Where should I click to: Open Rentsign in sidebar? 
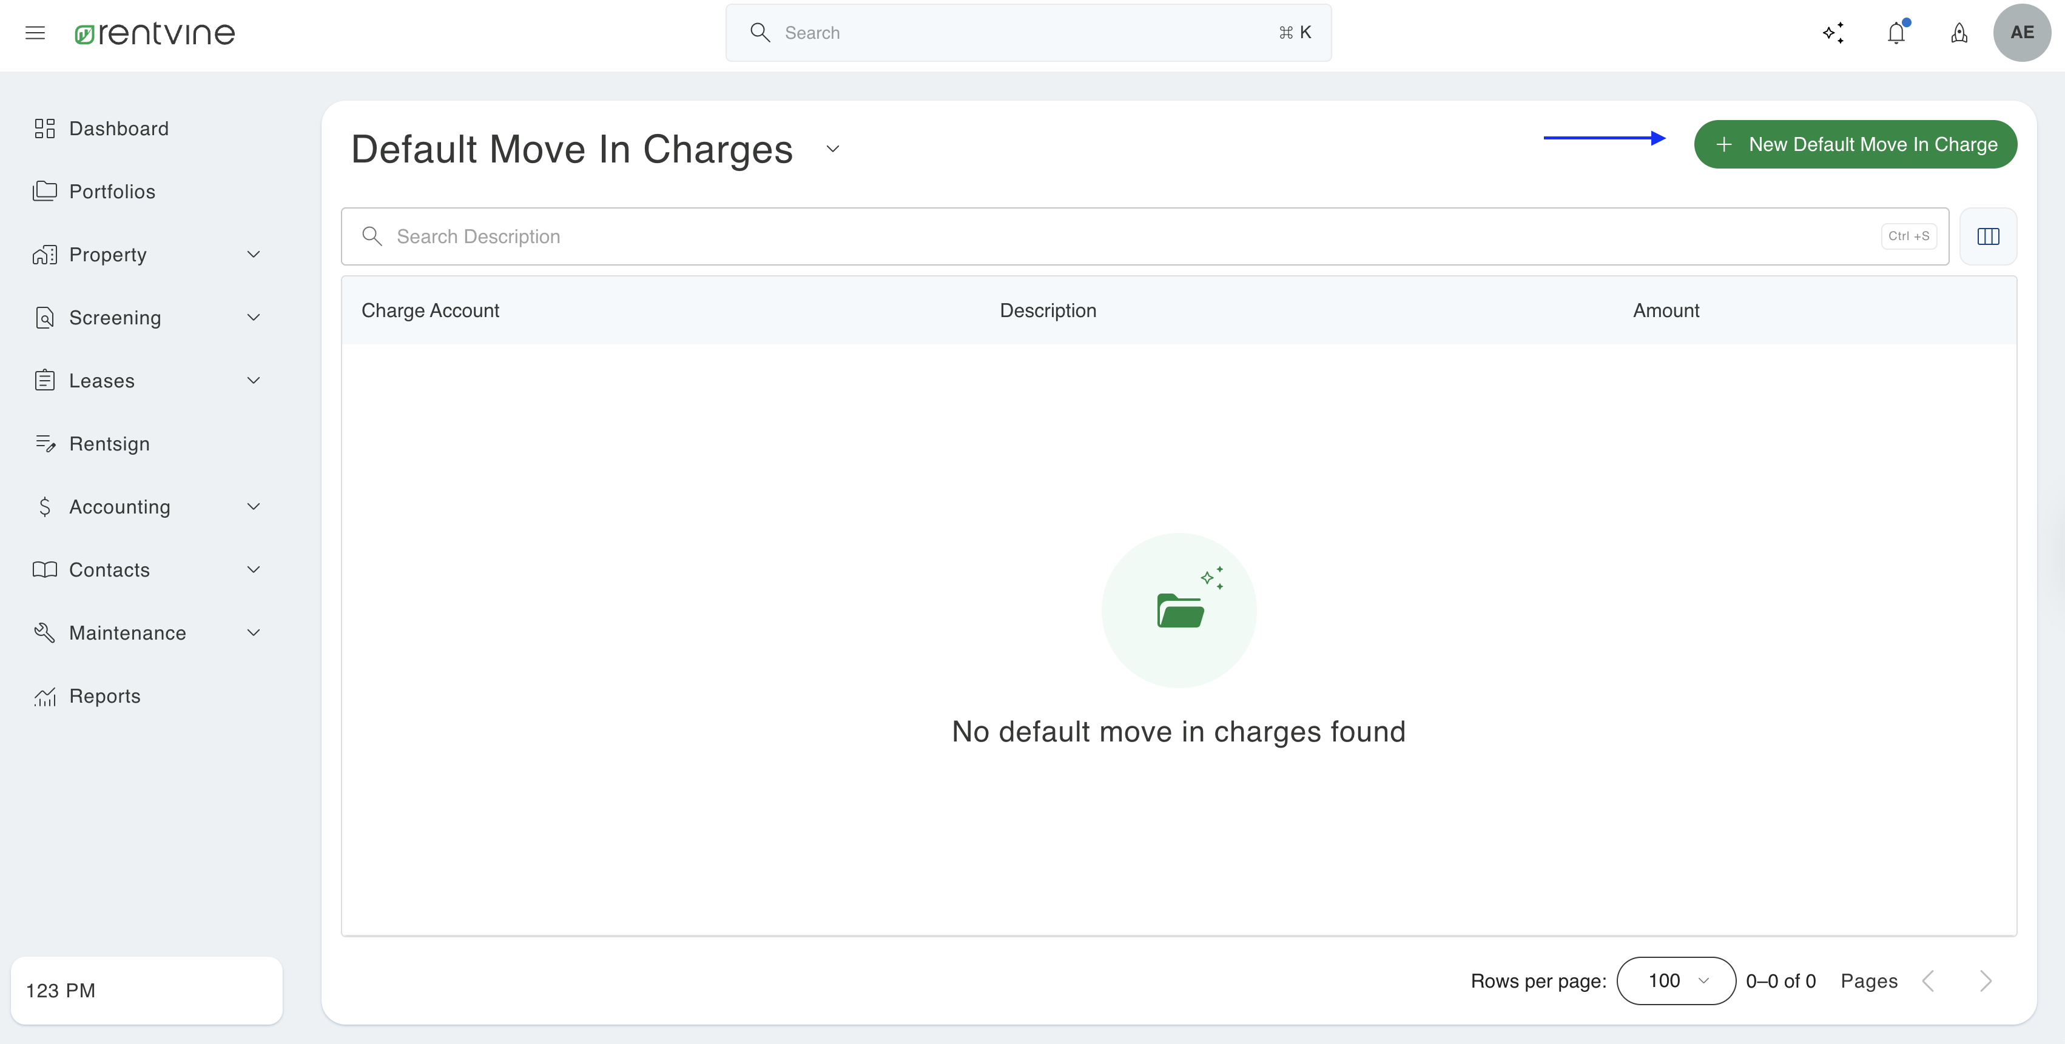109,443
